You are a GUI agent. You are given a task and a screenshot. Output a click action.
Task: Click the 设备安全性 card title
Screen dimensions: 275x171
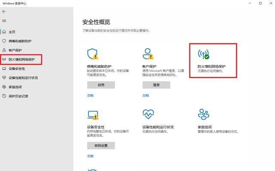[96, 127]
